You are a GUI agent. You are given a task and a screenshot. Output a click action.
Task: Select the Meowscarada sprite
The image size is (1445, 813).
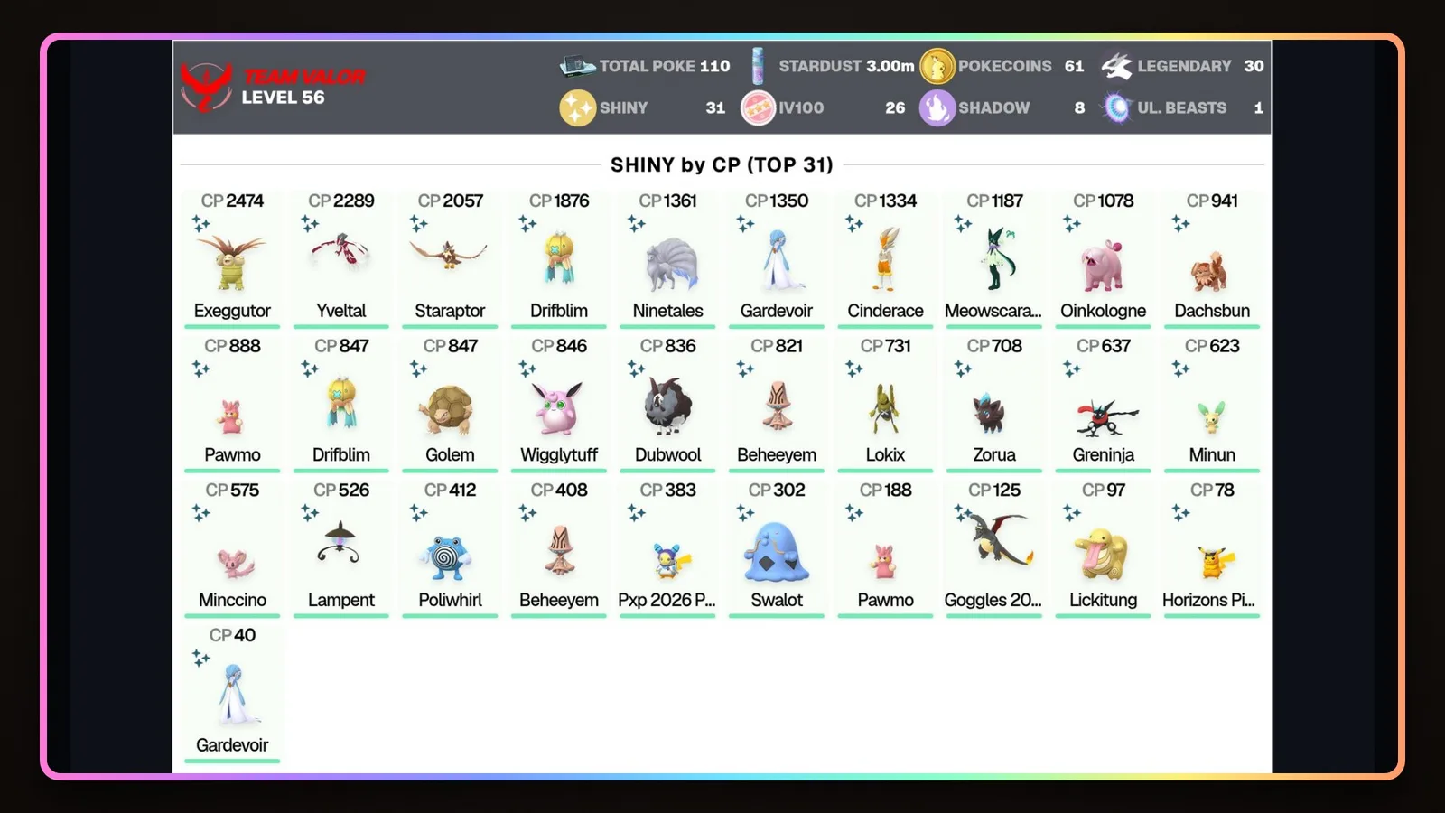(x=997, y=259)
